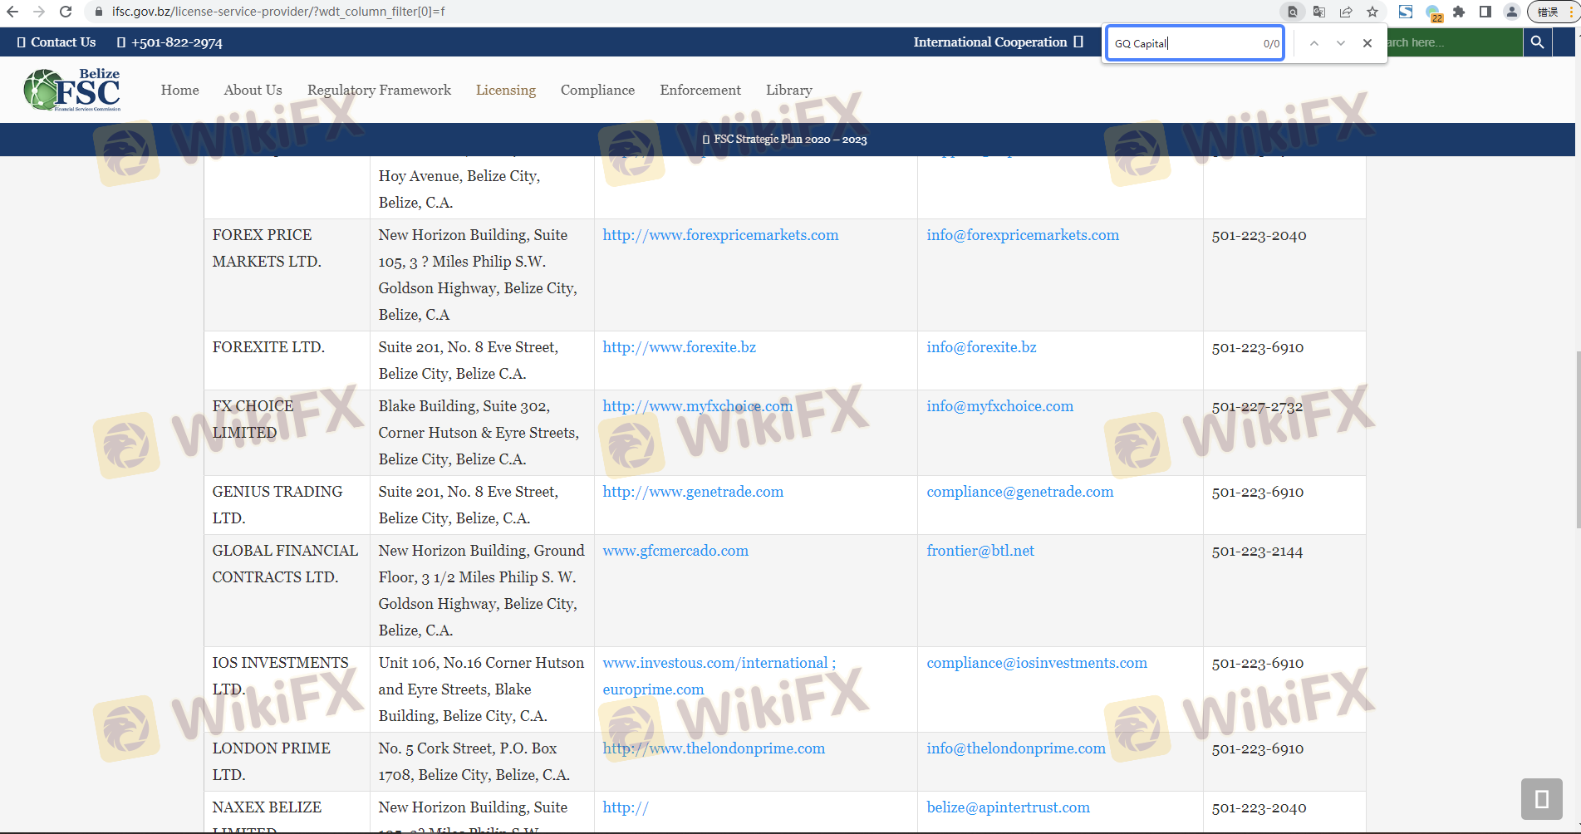Reload the page
Viewport: 1581px width, 834px height.
(66, 12)
